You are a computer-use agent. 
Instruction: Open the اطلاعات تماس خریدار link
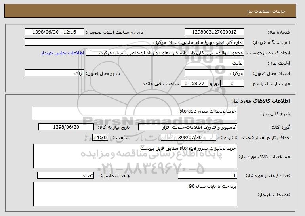point(63,53)
